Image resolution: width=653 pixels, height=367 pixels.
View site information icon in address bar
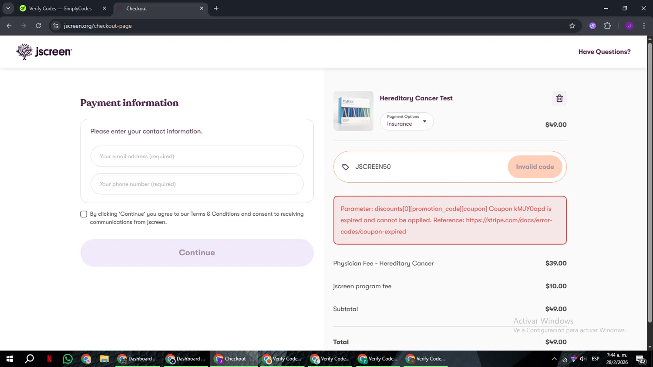pos(56,26)
